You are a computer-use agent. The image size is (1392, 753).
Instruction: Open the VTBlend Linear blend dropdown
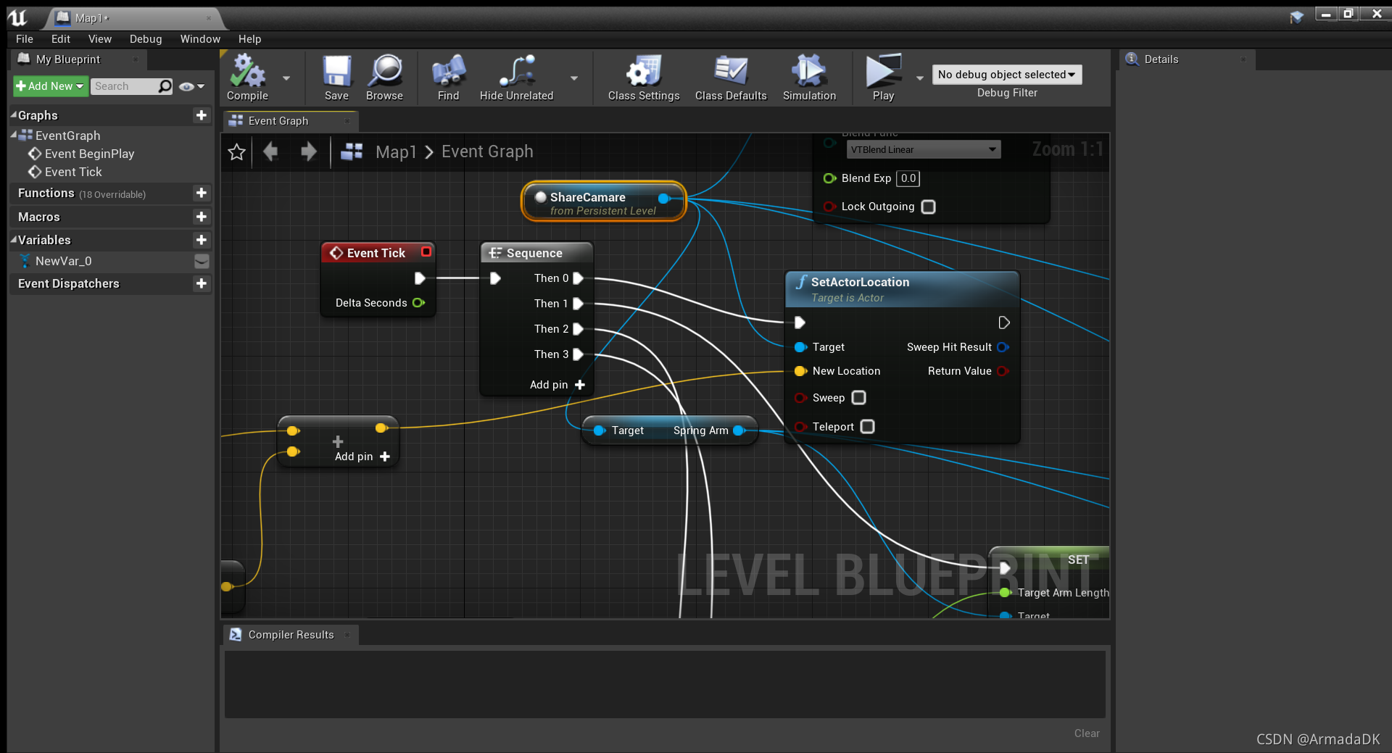[924, 149]
